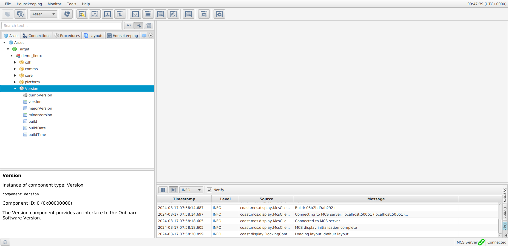508x246 pixels.
Task: Toggle the Notify checkbox
Action: [x=209, y=190]
